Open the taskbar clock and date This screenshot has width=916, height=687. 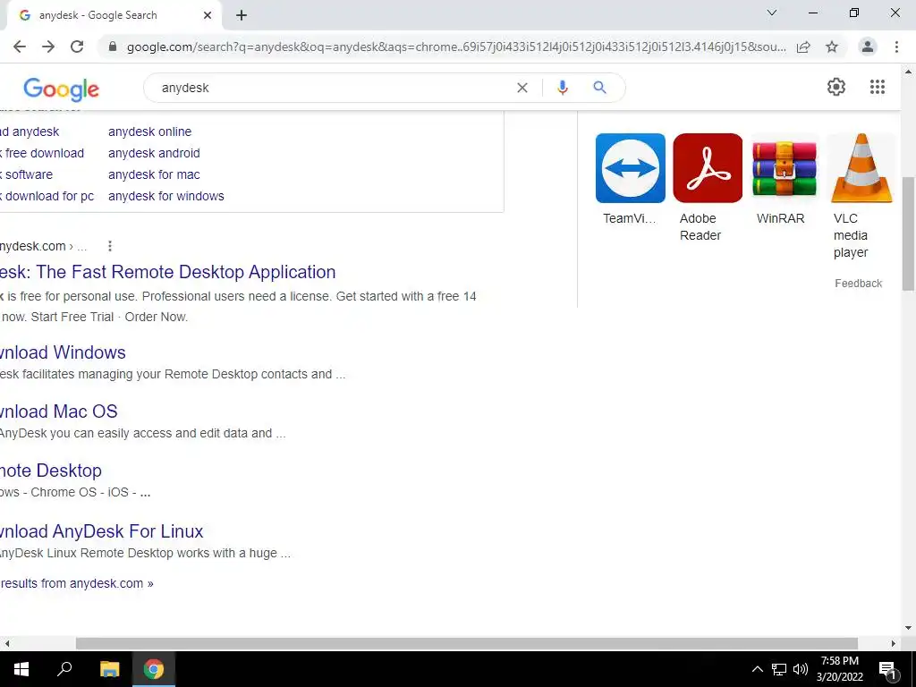tap(839, 669)
